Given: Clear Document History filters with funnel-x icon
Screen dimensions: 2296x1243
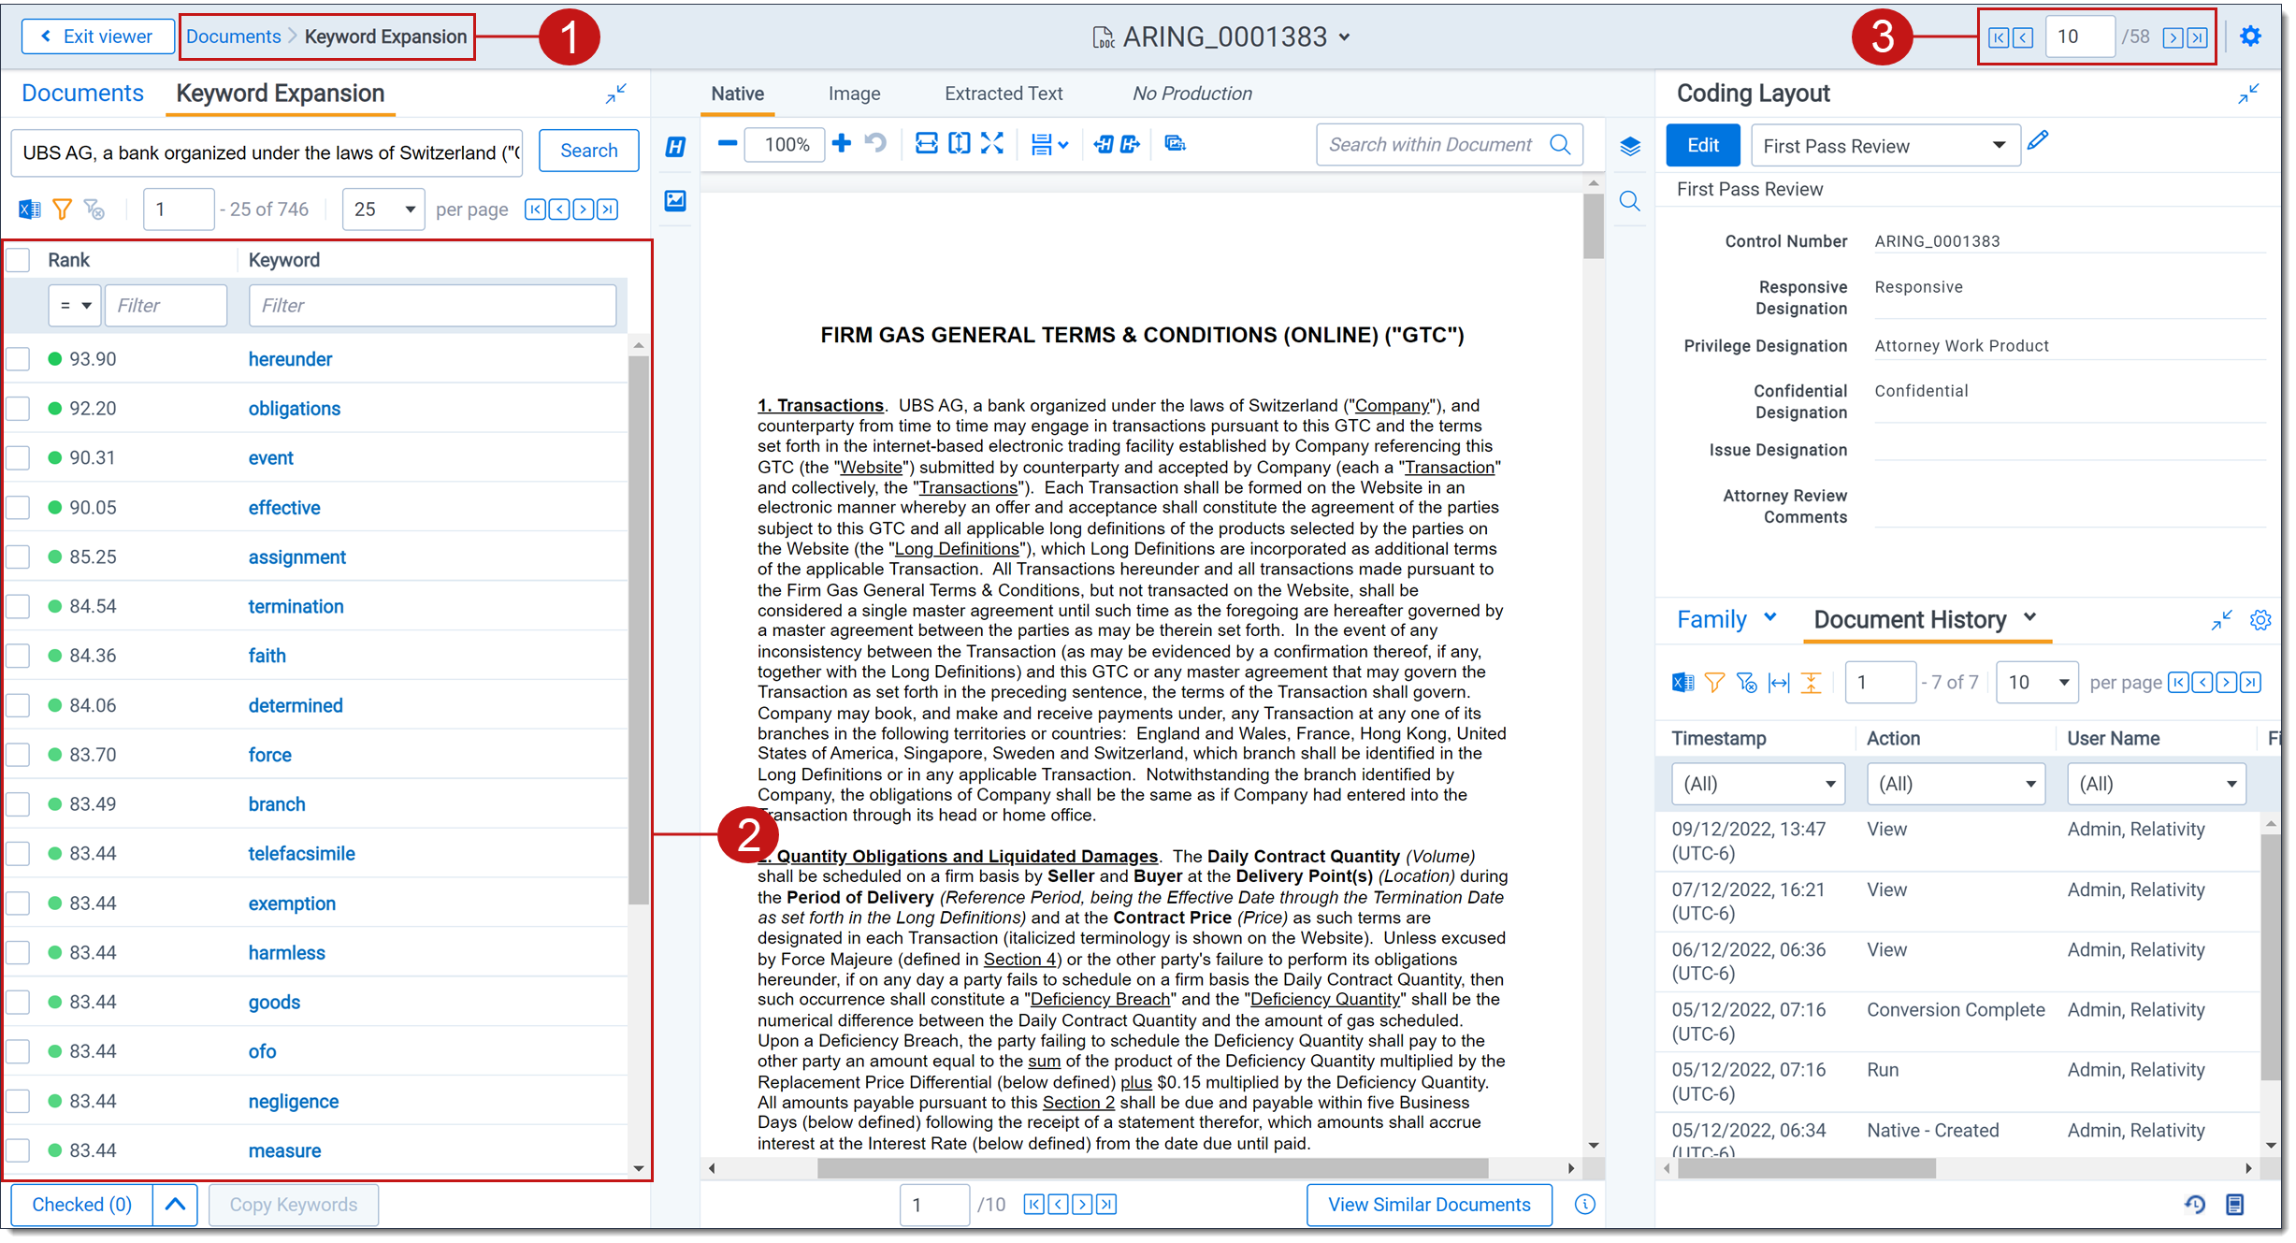Looking at the screenshot, I should click(x=1747, y=683).
